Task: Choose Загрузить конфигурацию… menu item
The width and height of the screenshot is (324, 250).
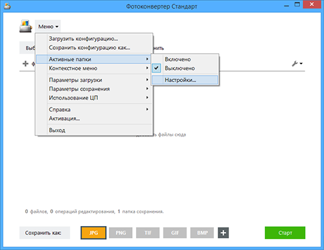Action: point(94,39)
